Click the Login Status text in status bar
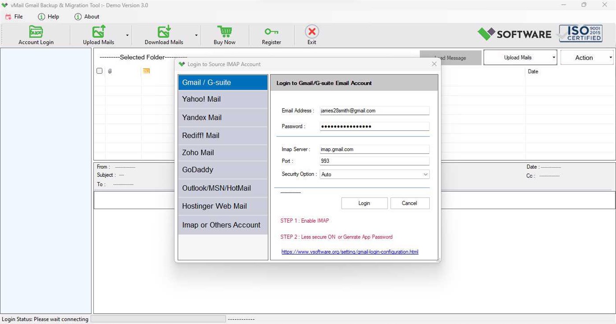 [x=45, y=319]
